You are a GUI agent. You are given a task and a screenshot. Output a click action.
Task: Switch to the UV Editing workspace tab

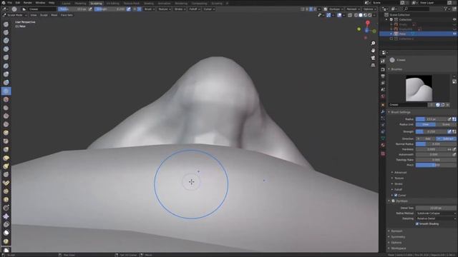[x=113, y=3]
